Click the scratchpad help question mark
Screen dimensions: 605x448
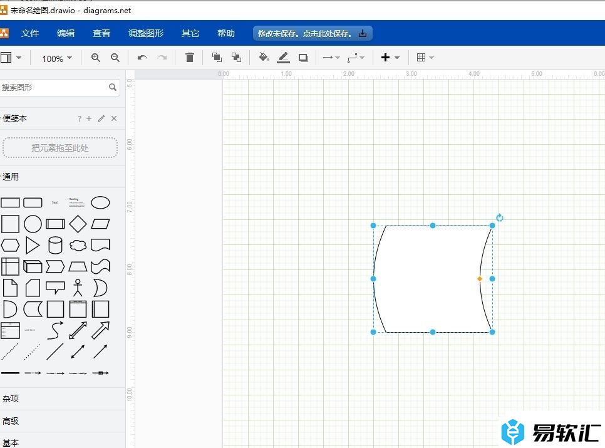pyautogui.click(x=80, y=118)
